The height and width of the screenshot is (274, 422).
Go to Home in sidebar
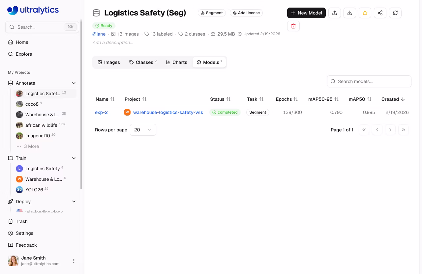click(42, 42)
